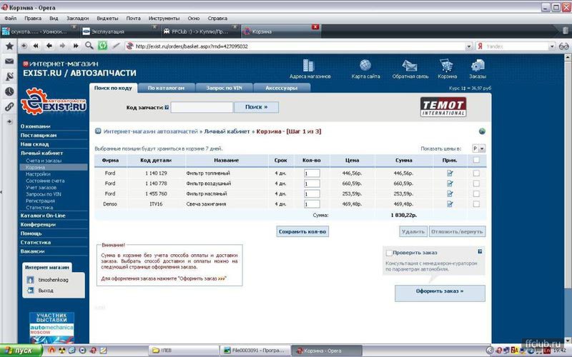The height and width of the screenshot is (357, 572).
Task: Open Карта сайта globe icon
Action: click(365, 65)
